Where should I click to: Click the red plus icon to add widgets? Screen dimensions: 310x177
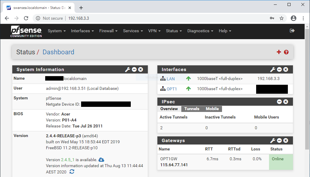click(279, 52)
